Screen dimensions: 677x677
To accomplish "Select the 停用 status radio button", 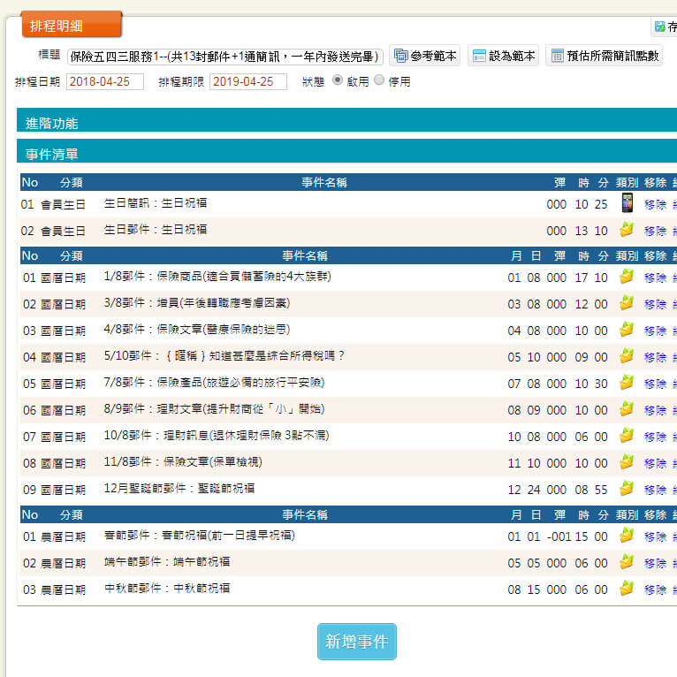I will [378, 80].
